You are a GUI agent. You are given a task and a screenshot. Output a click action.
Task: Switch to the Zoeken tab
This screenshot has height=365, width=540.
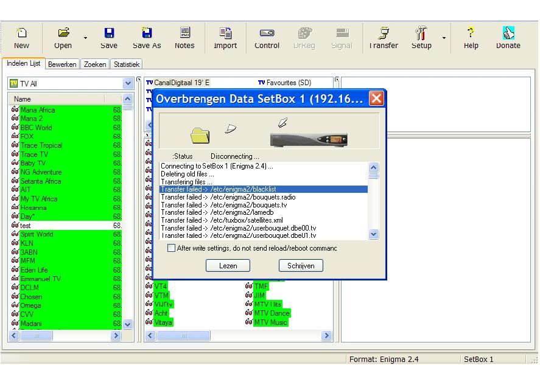[95, 64]
